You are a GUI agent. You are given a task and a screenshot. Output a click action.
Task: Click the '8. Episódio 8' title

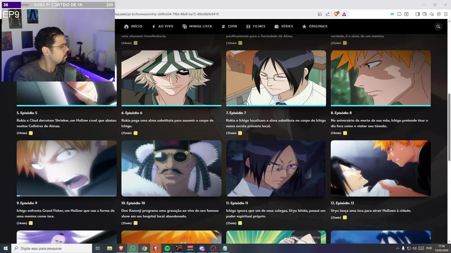coord(341,113)
